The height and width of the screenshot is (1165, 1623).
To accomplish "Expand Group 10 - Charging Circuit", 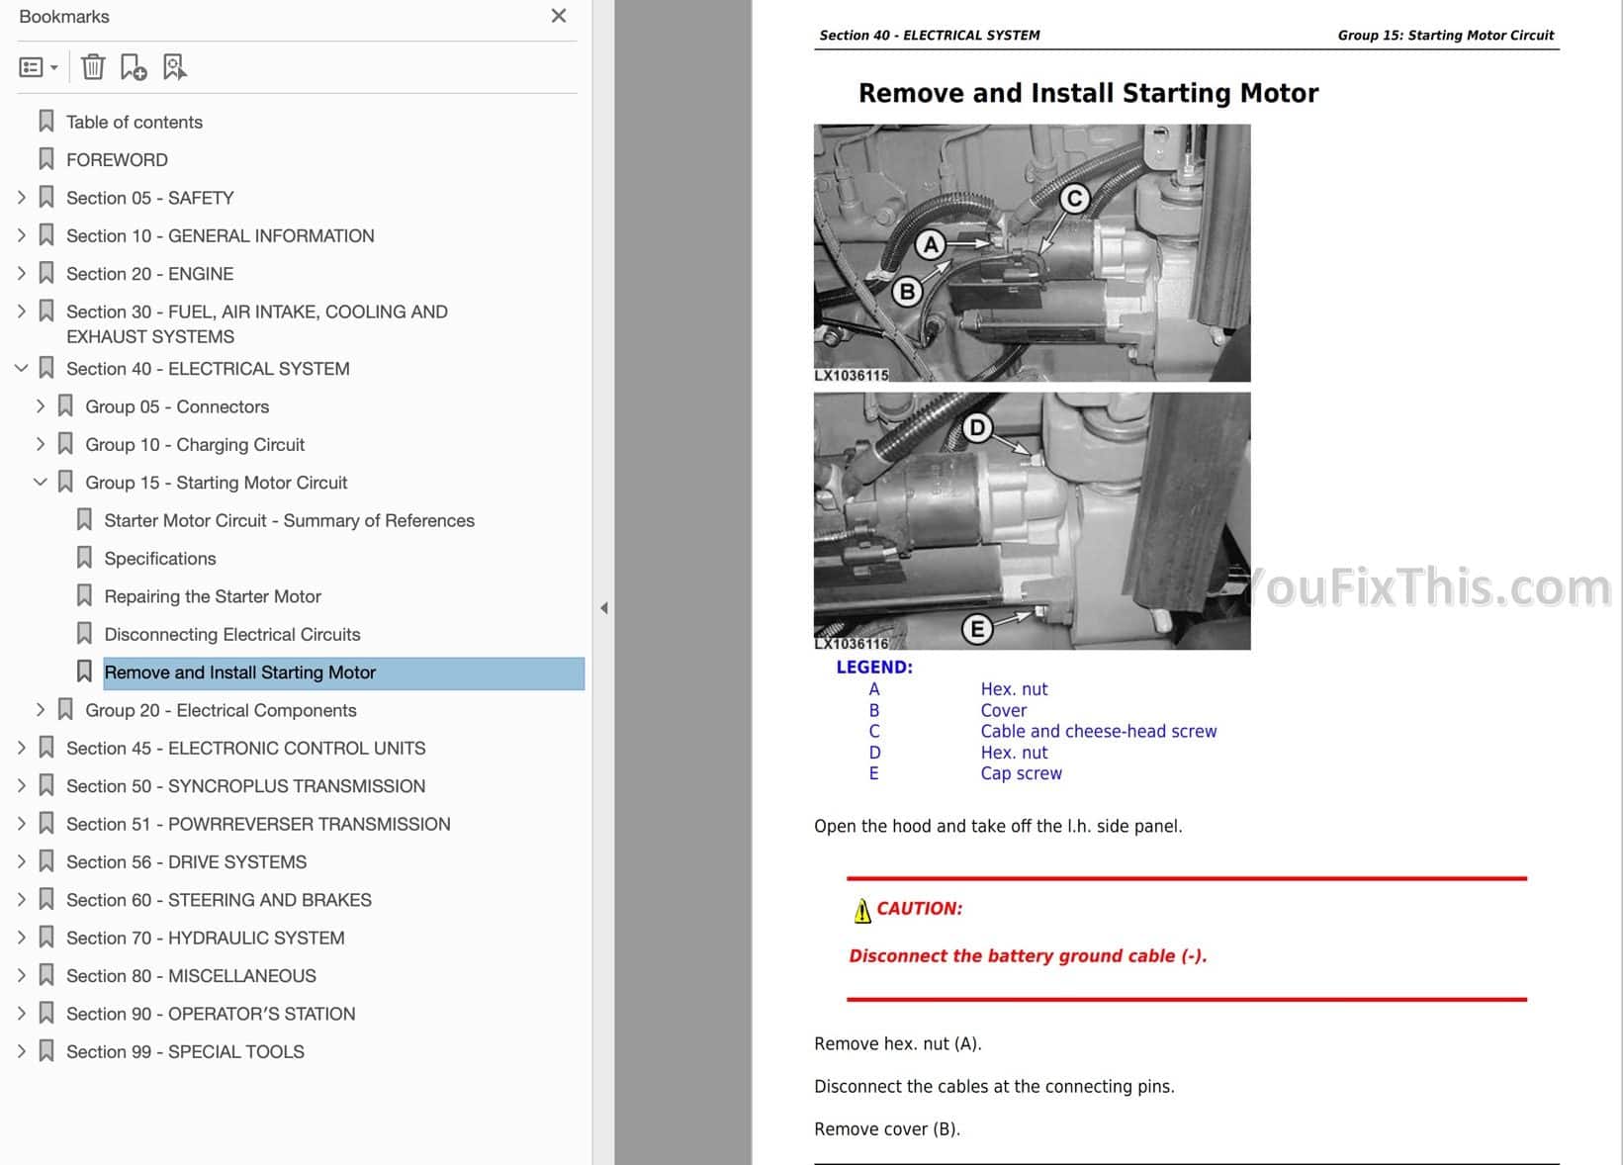I will tap(41, 444).
